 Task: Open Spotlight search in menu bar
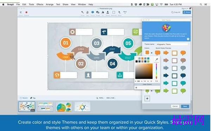tap(201, 5)
